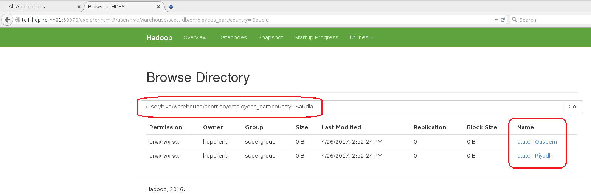This screenshot has height=195, width=591.
Task: Click supergroup in state=Riyadh row
Action: [260, 156]
